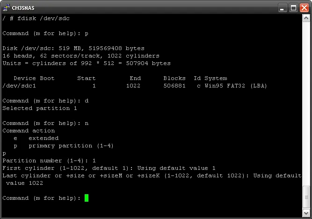Click the scrollbar down arrow
This screenshot has width=312, height=219.
[x=306, y=213]
